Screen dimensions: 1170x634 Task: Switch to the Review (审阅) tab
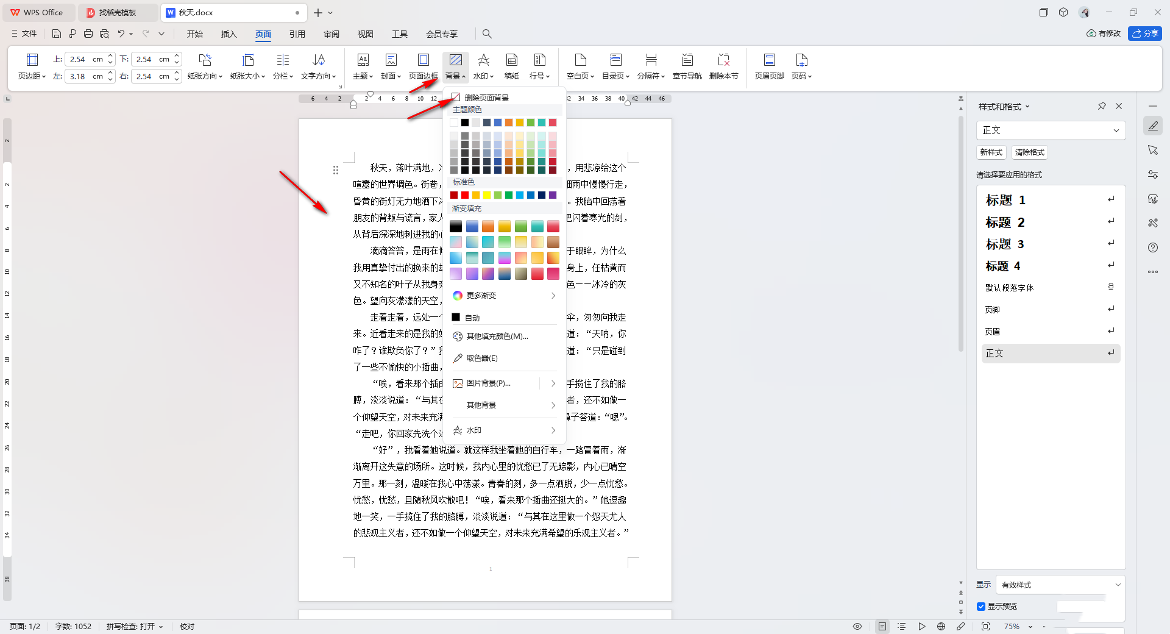point(331,34)
